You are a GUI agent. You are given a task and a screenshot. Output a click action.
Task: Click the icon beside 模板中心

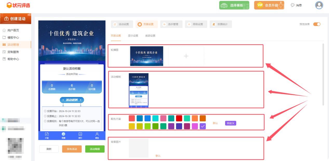tap(4, 37)
